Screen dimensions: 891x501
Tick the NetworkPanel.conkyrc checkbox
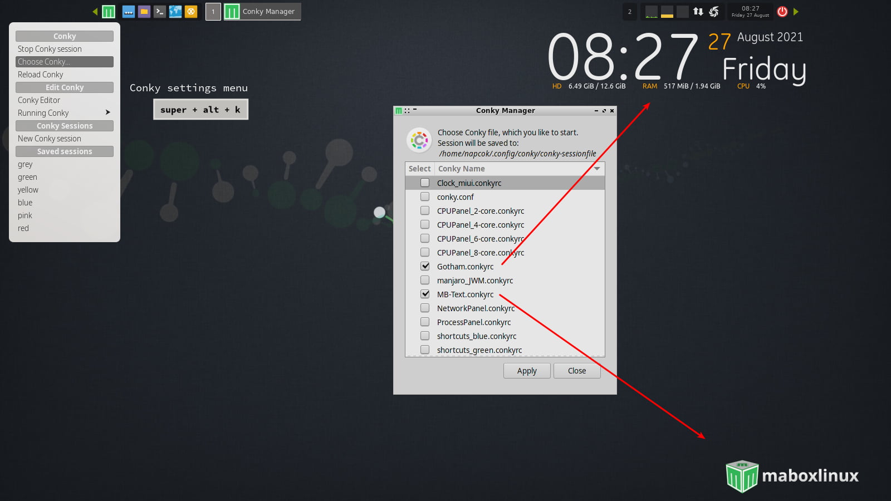[425, 308]
